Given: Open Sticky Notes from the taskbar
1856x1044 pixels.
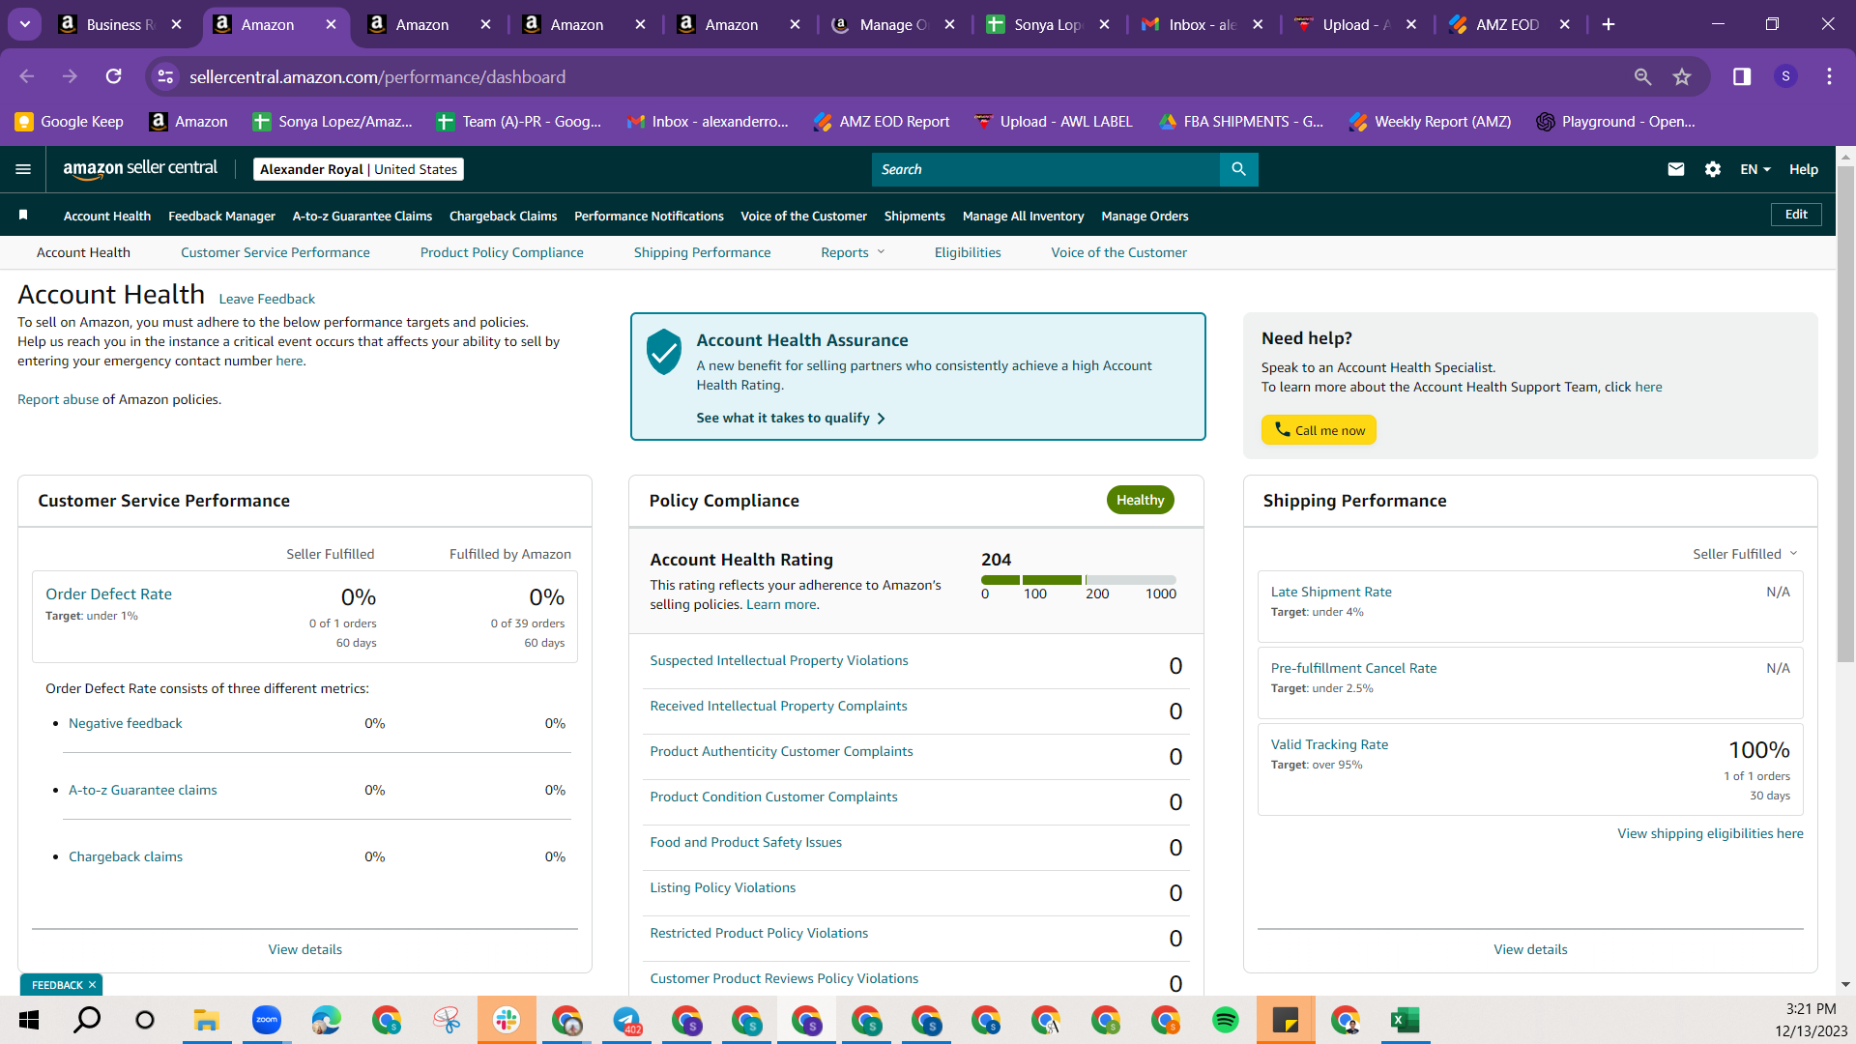Looking at the screenshot, I should [x=1286, y=1020].
